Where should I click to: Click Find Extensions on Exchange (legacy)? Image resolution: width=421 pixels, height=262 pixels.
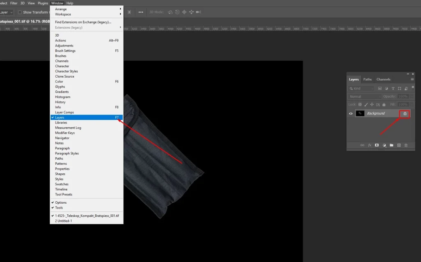pyautogui.click(x=83, y=22)
